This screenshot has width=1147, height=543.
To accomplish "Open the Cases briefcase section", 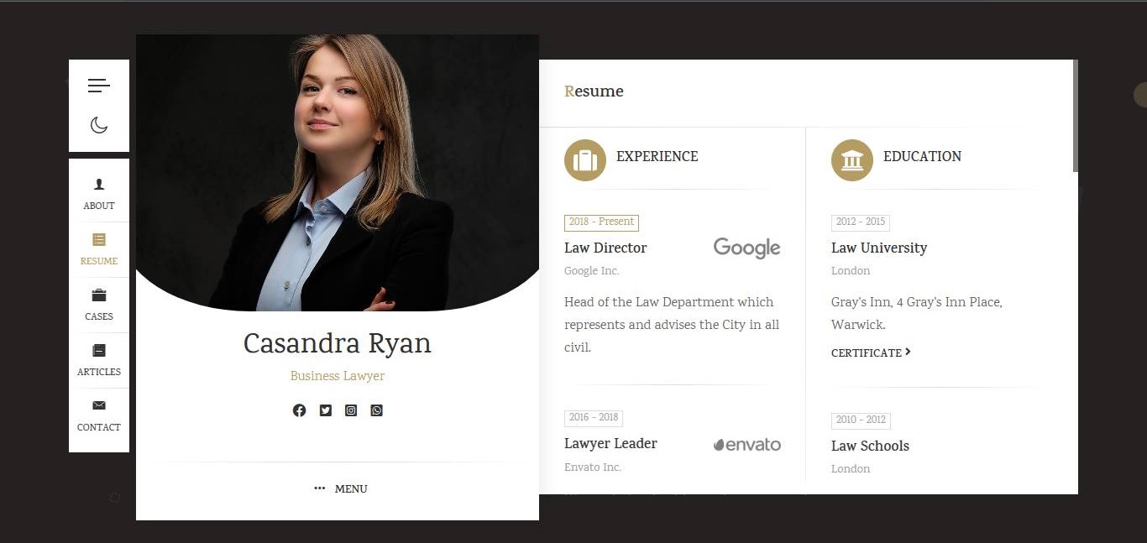I will point(99,305).
